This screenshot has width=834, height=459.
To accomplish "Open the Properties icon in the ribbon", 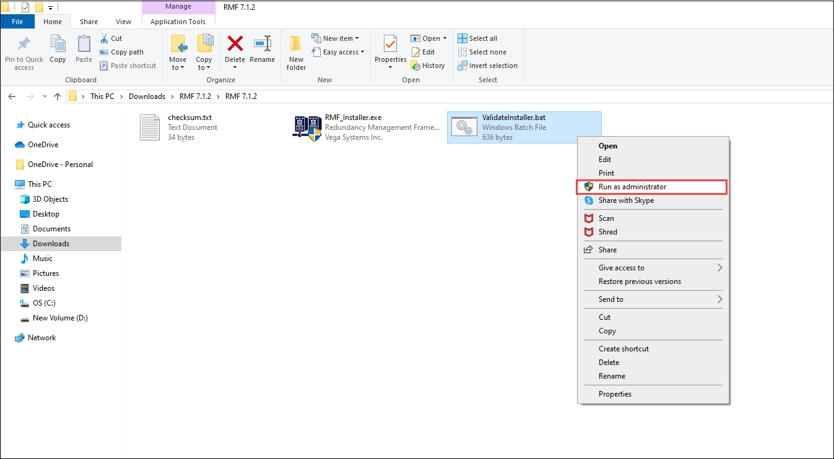I will point(390,45).
